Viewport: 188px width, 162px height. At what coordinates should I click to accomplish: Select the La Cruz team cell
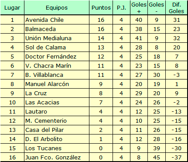coord(57,93)
